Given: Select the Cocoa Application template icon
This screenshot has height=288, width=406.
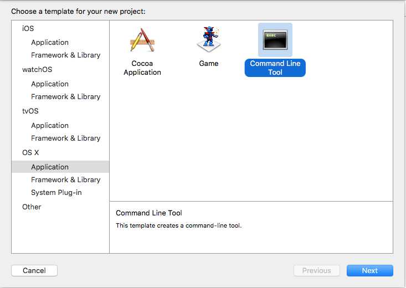Looking at the screenshot, I should (142, 40).
